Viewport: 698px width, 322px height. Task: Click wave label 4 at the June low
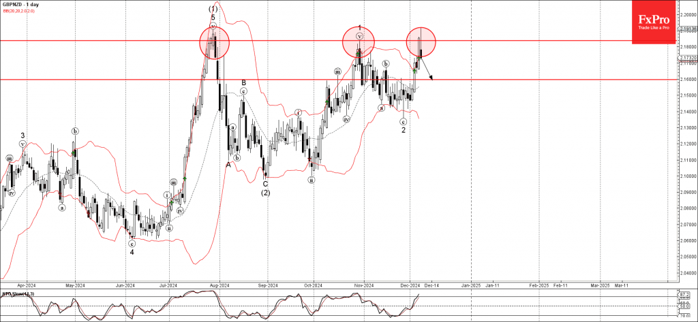coord(132,251)
